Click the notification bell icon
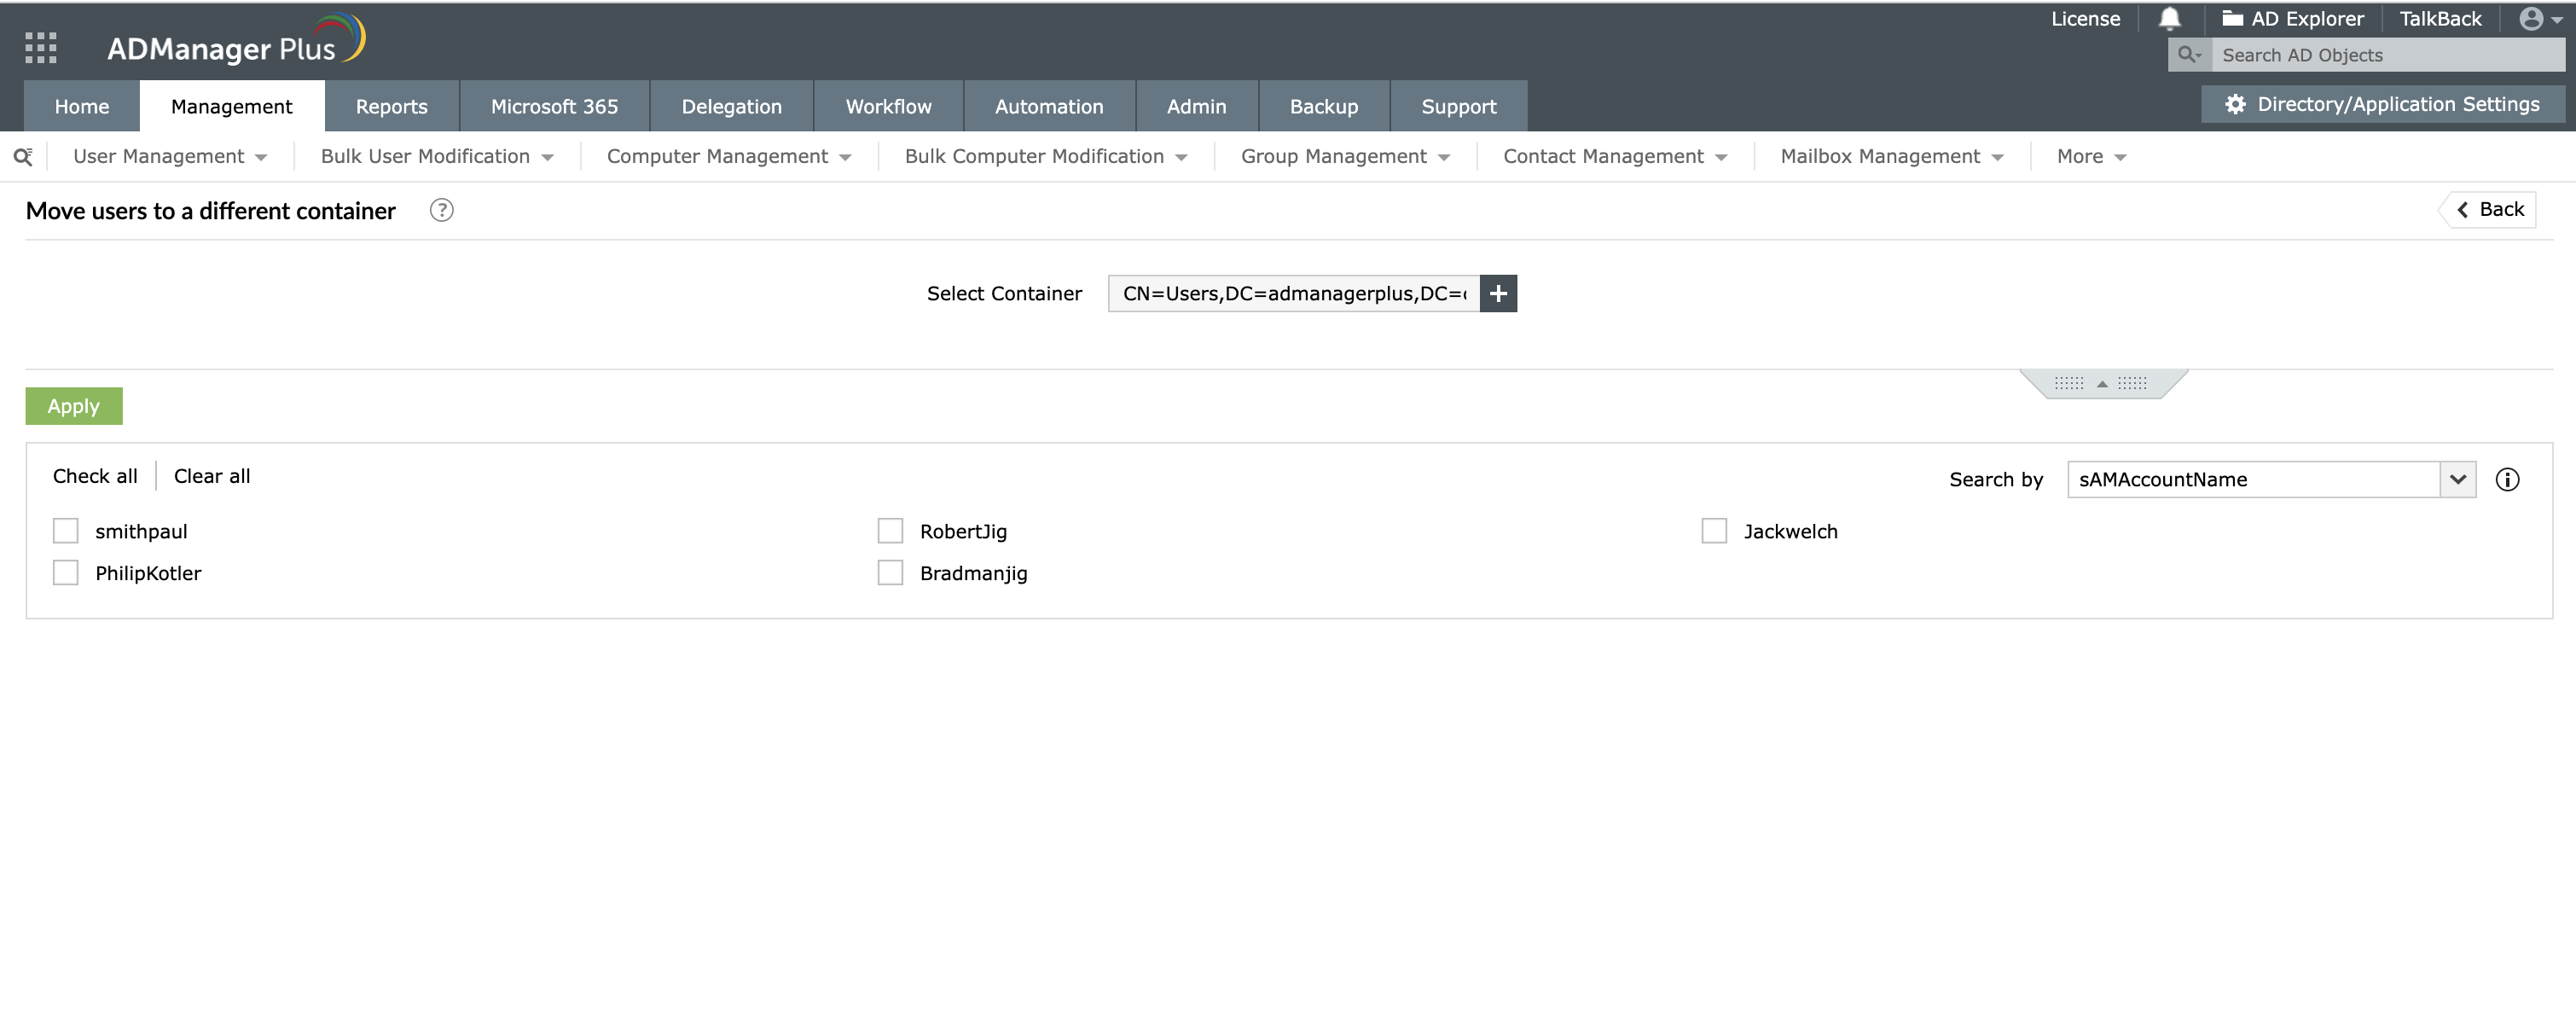The image size is (2576, 1017). 2169,19
